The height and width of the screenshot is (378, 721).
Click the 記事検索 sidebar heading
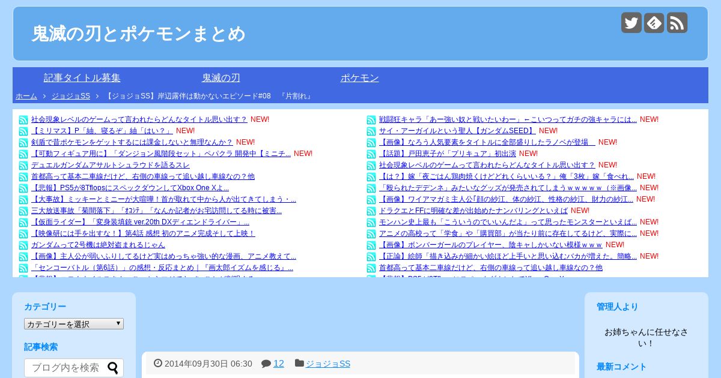click(41, 347)
